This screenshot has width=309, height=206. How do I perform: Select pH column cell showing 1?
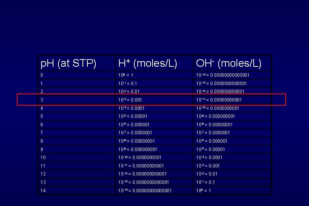pyautogui.click(x=42, y=84)
